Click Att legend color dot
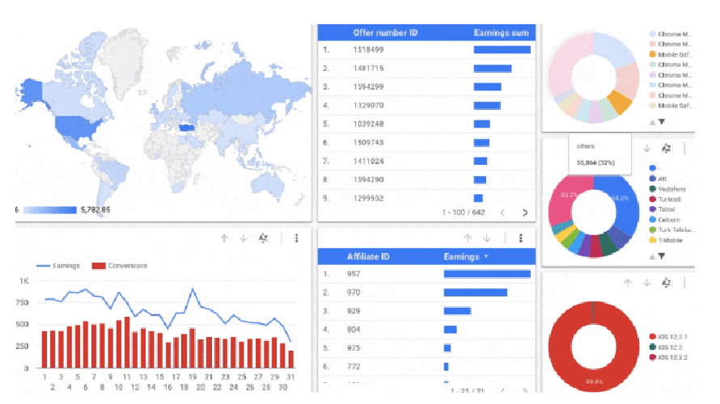This screenshot has width=720, height=404. pyautogui.click(x=653, y=179)
